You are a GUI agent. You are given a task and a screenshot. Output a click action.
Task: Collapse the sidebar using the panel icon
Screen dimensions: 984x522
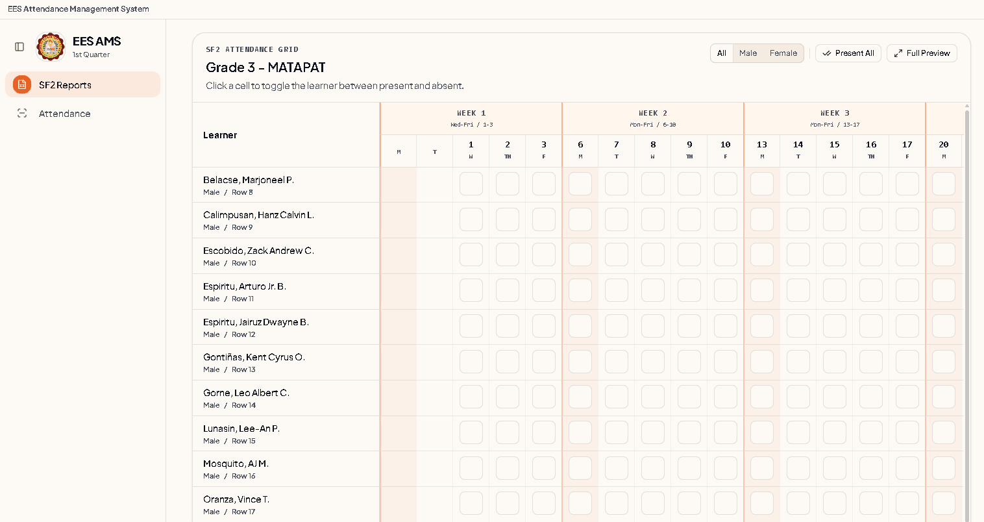(x=19, y=47)
